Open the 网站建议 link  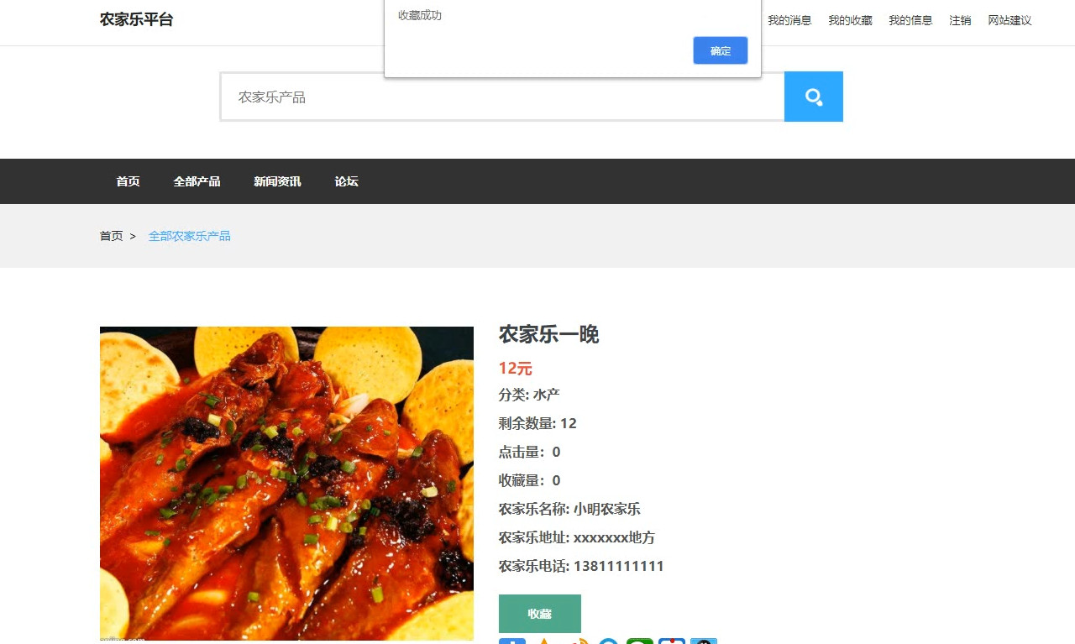pos(1009,20)
